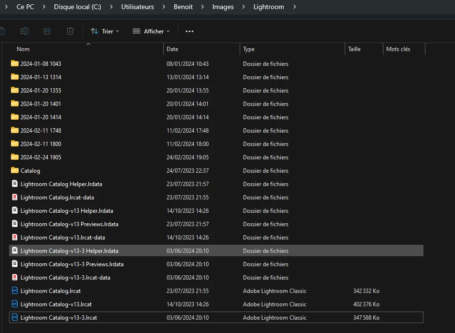Click the Rename toolbar icon

coord(24,31)
